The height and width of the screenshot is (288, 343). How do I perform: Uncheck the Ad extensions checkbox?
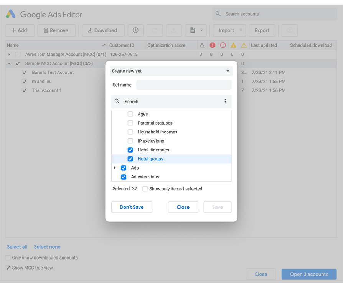coord(124,177)
